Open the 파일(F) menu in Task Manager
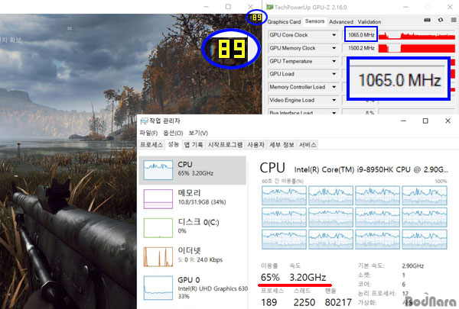The width and height of the screenshot is (459, 309). pyautogui.click(x=148, y=134)
